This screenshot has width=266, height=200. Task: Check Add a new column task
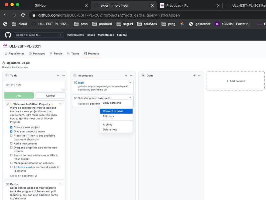pyautogui.click(x=11, y=144)
